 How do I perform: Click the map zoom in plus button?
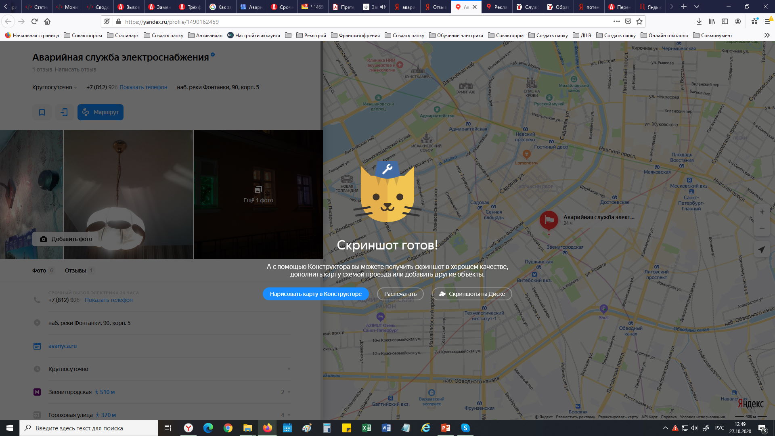762,212
